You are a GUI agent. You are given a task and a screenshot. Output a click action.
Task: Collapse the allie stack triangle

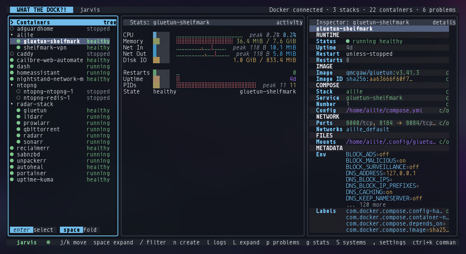tap(12, 35)
